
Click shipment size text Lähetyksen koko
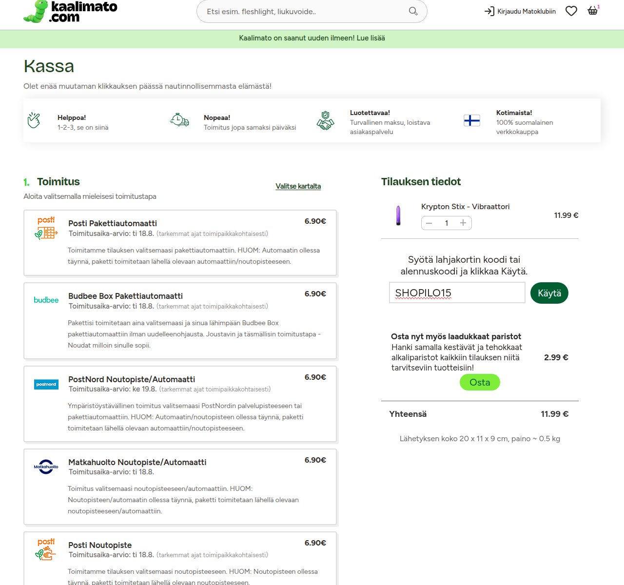point(480,439)
